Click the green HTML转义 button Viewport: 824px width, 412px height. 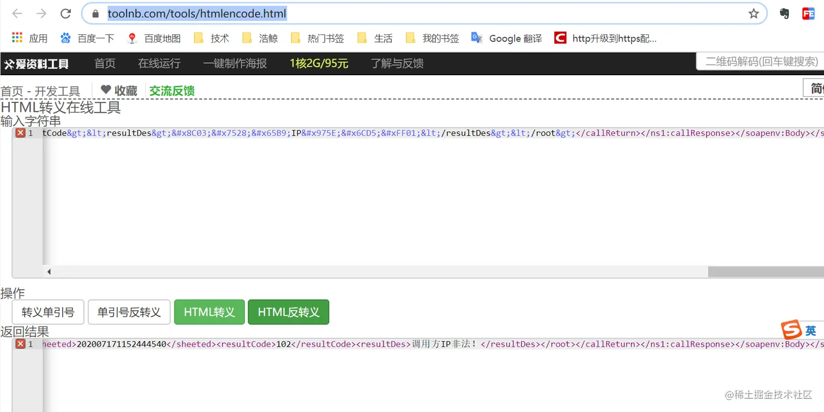point(209,312)
